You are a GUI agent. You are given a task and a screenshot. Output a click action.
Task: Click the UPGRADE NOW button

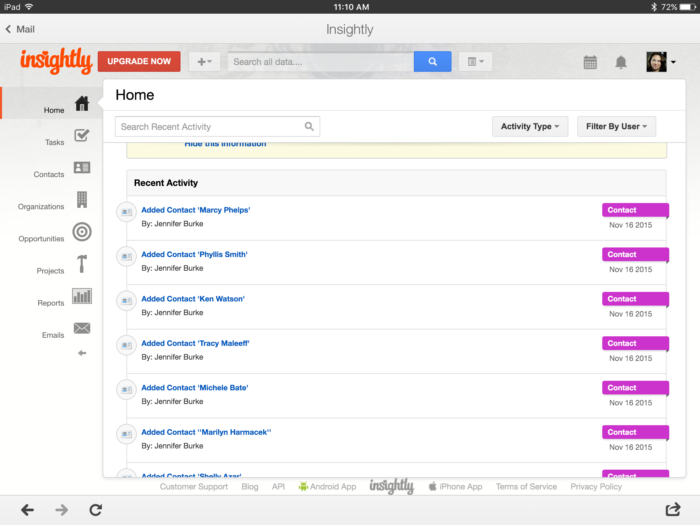coord(139,62)
